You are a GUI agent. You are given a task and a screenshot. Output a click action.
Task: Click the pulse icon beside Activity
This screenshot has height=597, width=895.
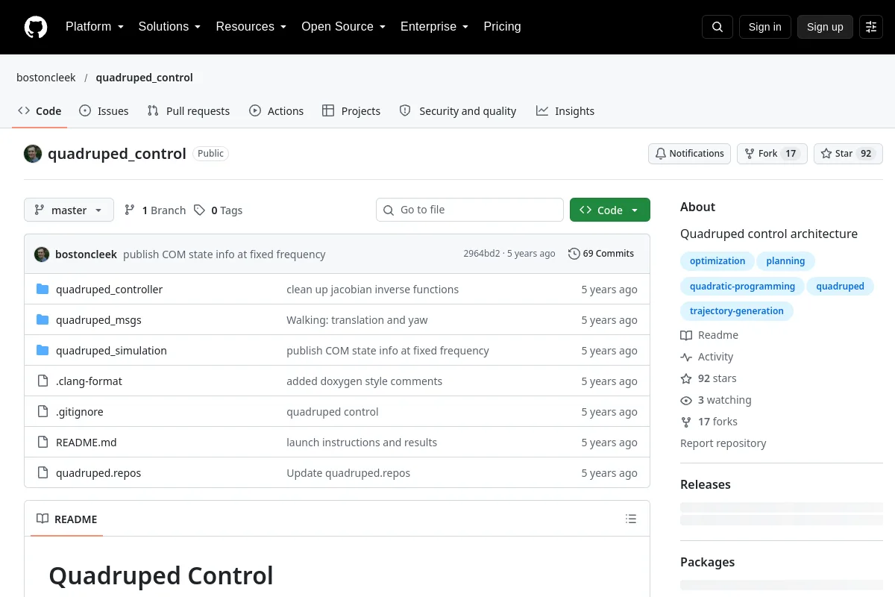[686, 357]
